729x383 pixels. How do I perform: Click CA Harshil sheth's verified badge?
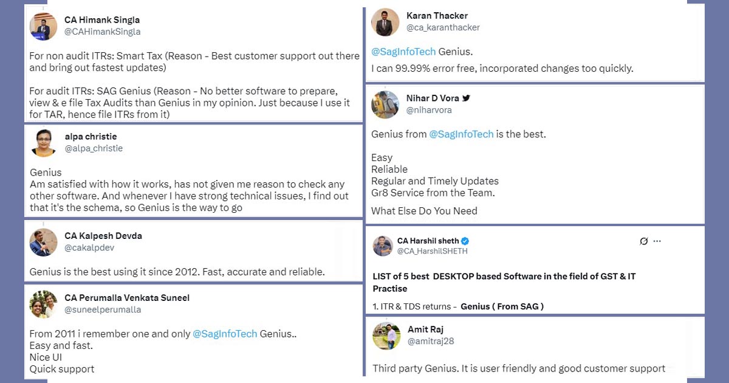465,241
